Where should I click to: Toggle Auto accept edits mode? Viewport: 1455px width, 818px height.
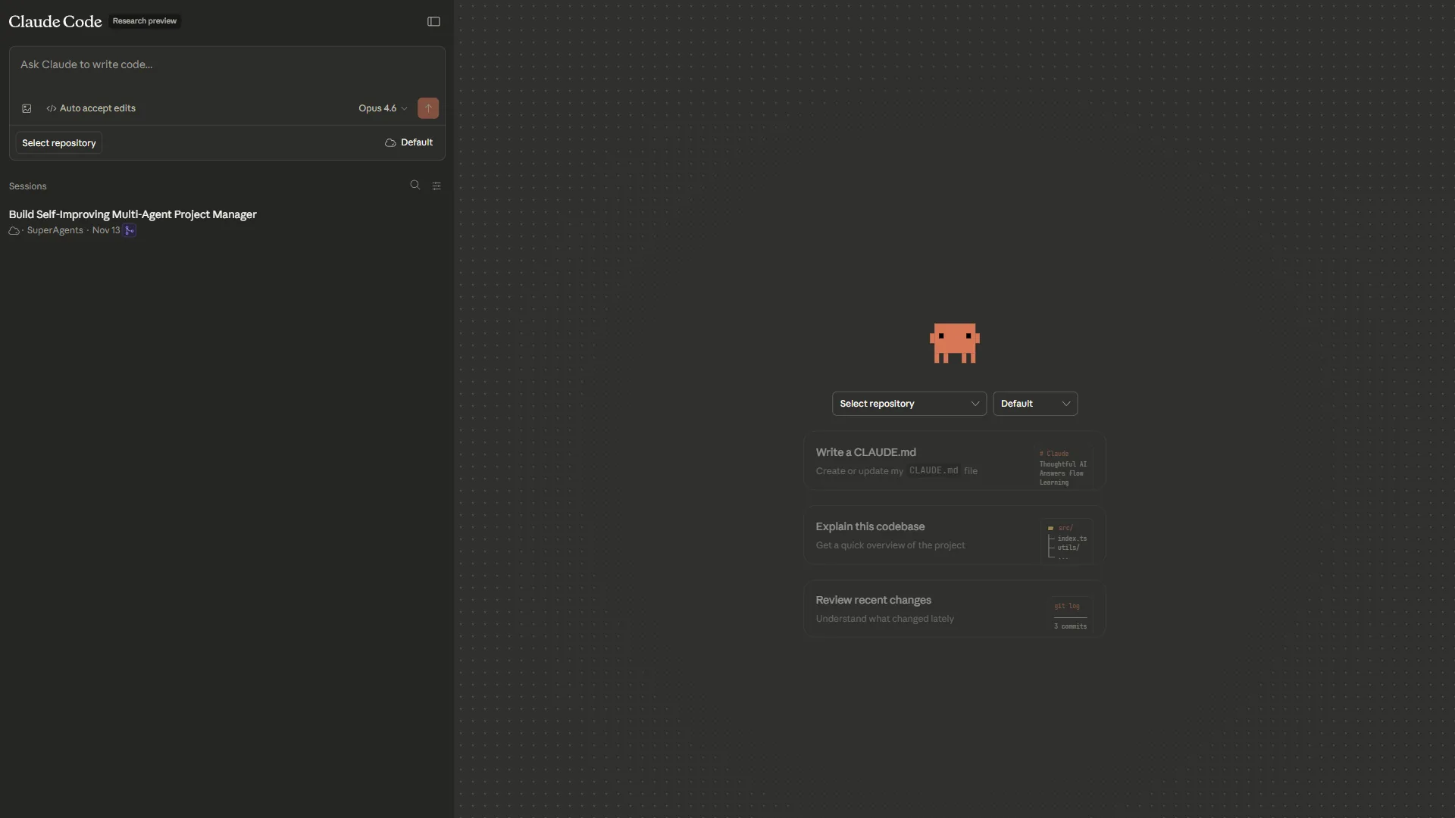pyautogui.click(x=91, y=108)
